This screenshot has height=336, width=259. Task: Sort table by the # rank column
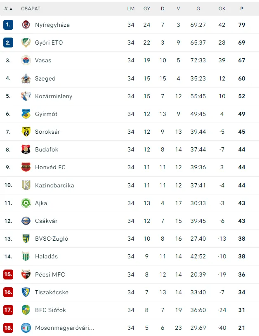pos(8,8)
